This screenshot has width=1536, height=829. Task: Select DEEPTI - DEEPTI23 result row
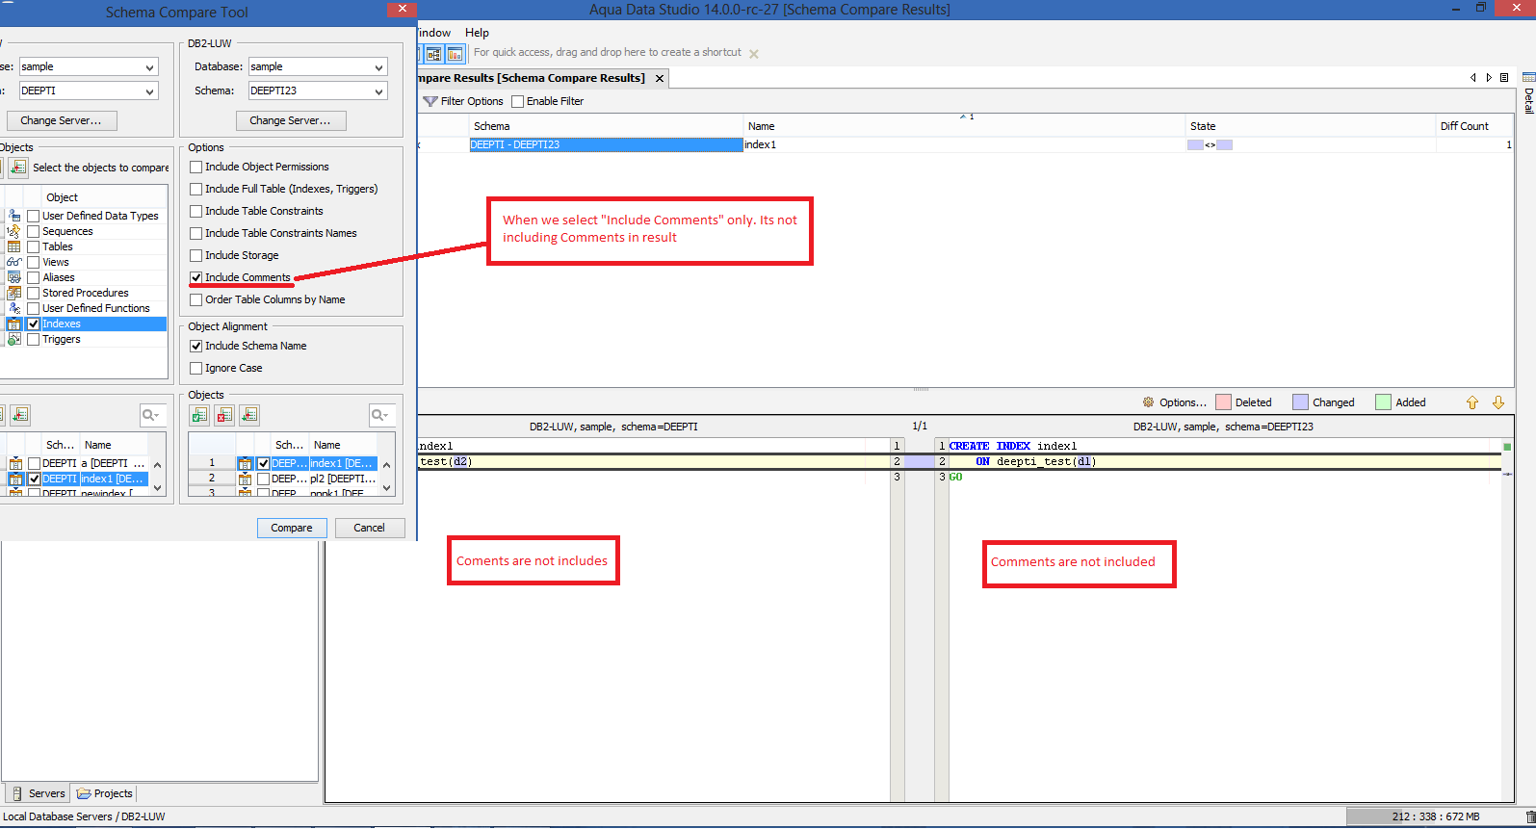[965, 144]
